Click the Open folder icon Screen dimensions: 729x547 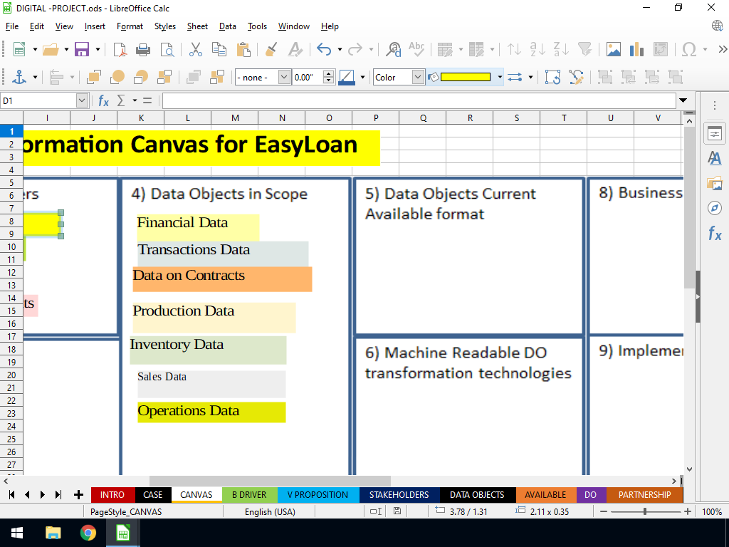pyautogui.click(x=51, y=49)
